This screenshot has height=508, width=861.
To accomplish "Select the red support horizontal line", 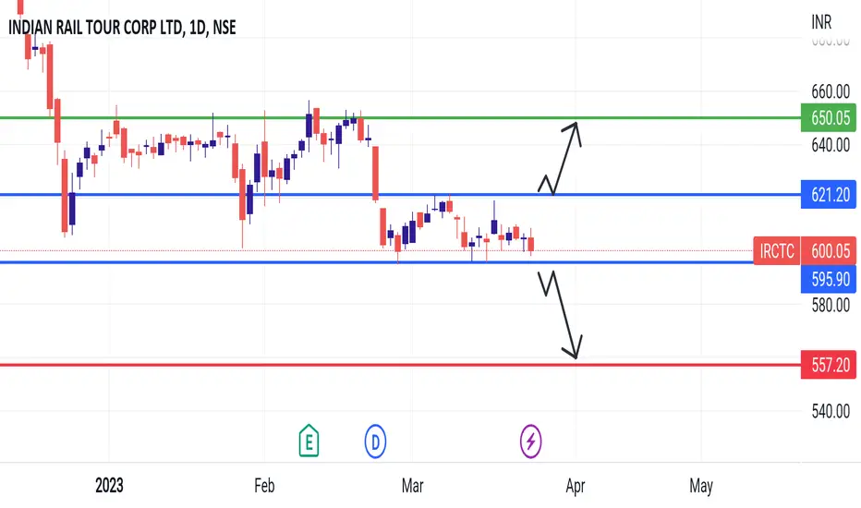I will tap(400, 365).
